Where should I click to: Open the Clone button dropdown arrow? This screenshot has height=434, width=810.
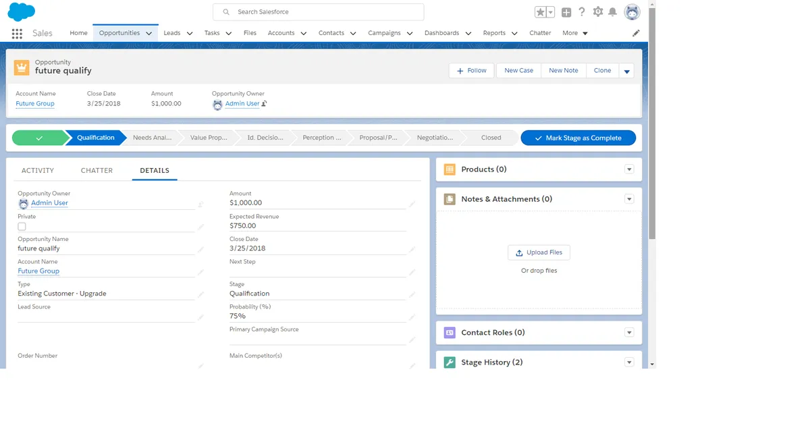(x=626, y=70)
